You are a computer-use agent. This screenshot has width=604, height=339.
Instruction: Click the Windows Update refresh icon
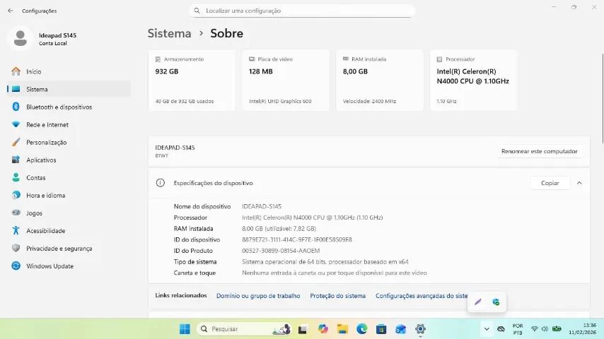(16, 266)
